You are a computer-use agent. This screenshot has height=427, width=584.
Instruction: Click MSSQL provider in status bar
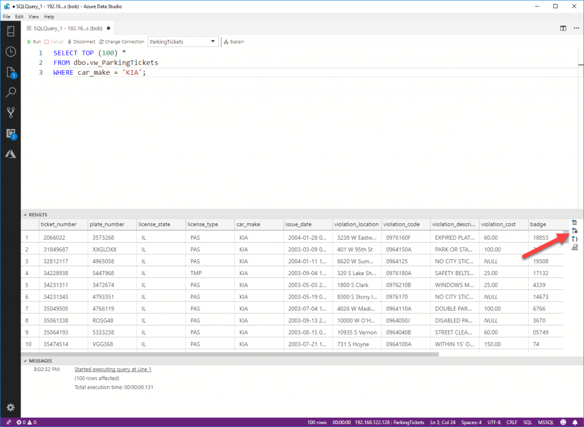546,422
